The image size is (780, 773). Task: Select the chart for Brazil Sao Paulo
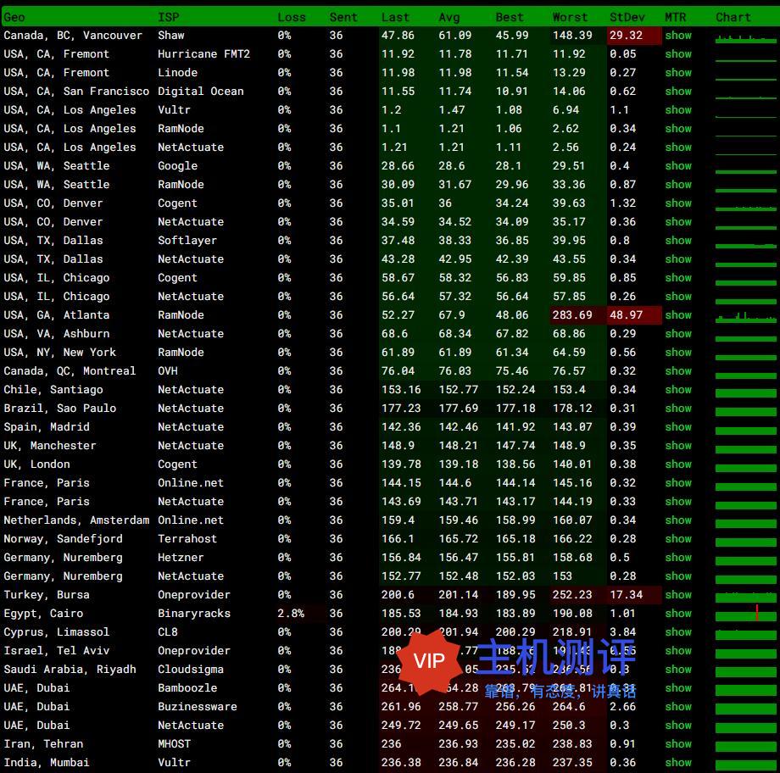[x=746, y=411]
